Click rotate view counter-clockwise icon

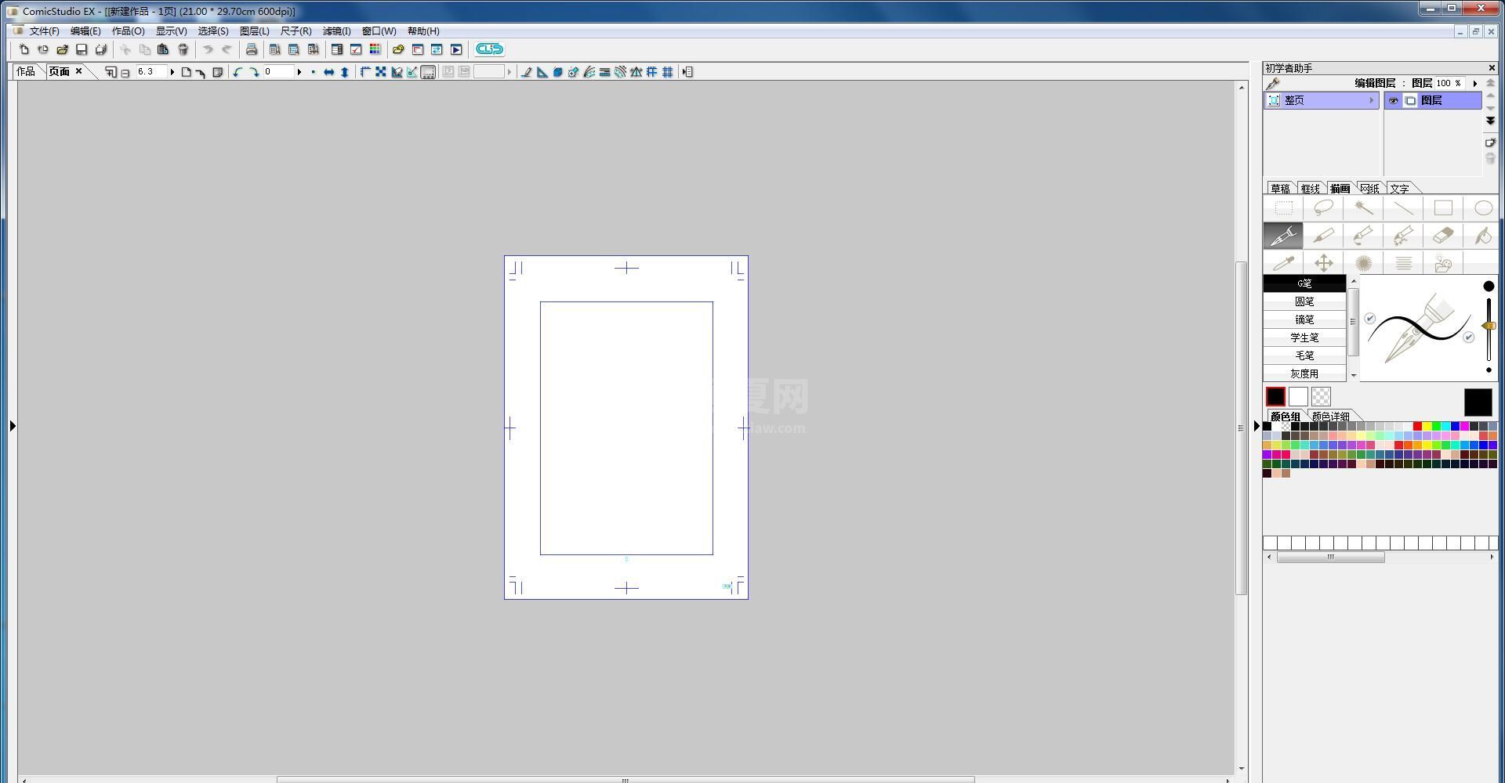pos(238,72)
